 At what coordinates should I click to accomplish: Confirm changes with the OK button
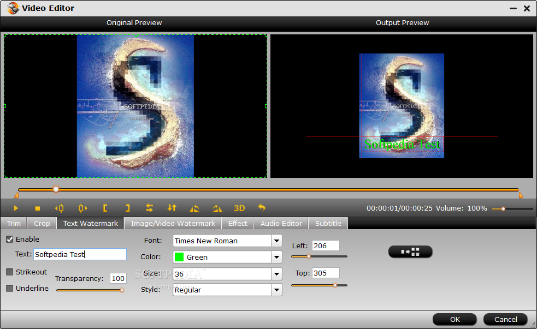point(455,319)
